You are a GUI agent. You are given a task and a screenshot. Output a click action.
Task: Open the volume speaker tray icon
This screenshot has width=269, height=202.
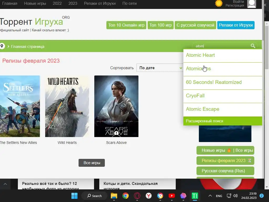[235, 196]
